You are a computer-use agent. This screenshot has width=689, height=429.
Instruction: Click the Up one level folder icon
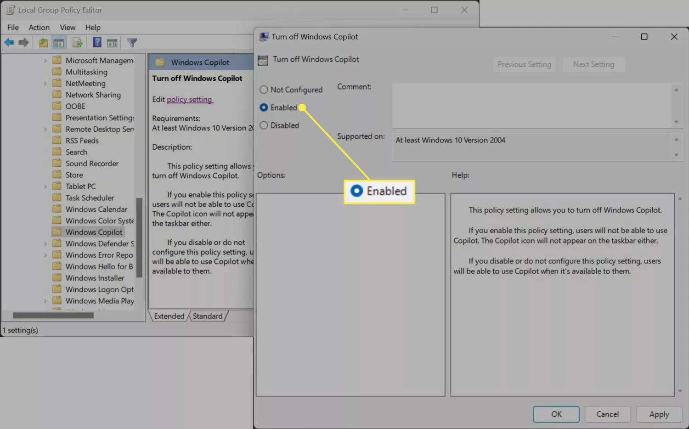click(x=43, y=43)
